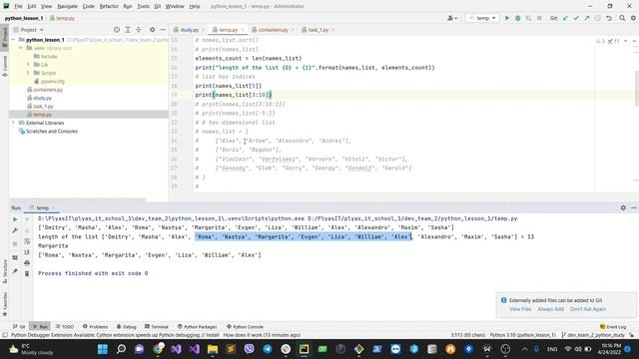Click the Python 3.10 interpreter status widget
The height and width of the screenshot is (359, 639).
pyautogui.click(x=522, y=335)
